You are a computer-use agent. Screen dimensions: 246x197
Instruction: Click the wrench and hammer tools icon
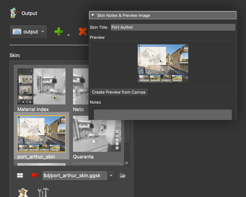pos(43,192)
